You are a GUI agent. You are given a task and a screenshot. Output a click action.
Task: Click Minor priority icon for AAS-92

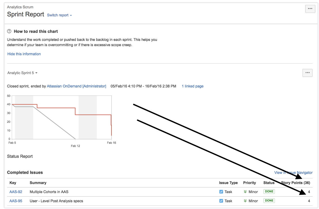coord(245,192)
